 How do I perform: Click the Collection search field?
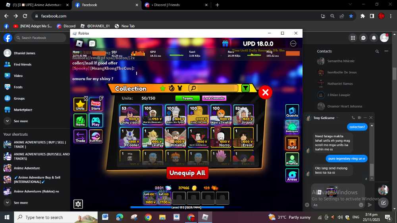coord(214,88)
